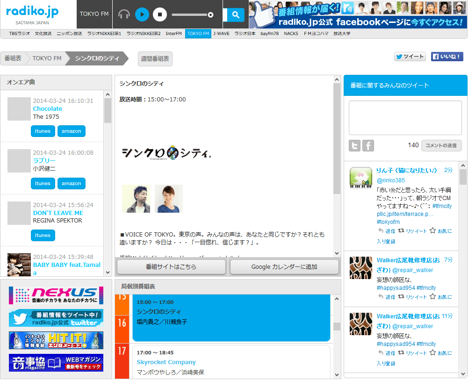Image resolution: width=468 pixels, height=388 pixels.
Task: Click amazon button for ラブリー
Action: click(72, 183)
